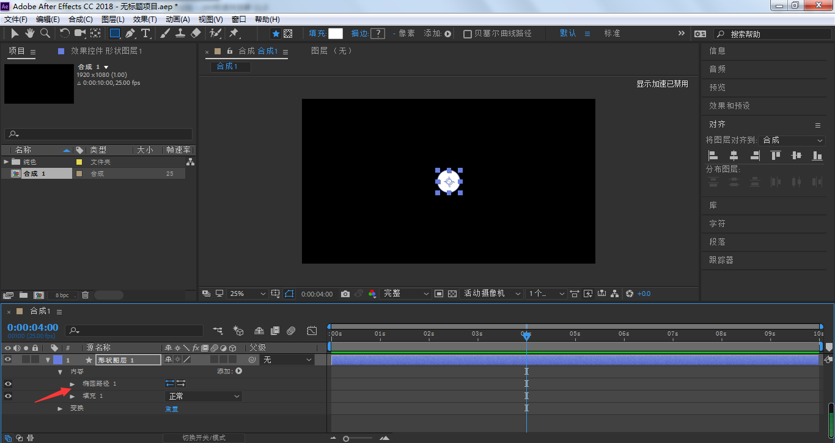Select the Eraser tool
The width and height of the screenshot is (835, 443).
196,34
